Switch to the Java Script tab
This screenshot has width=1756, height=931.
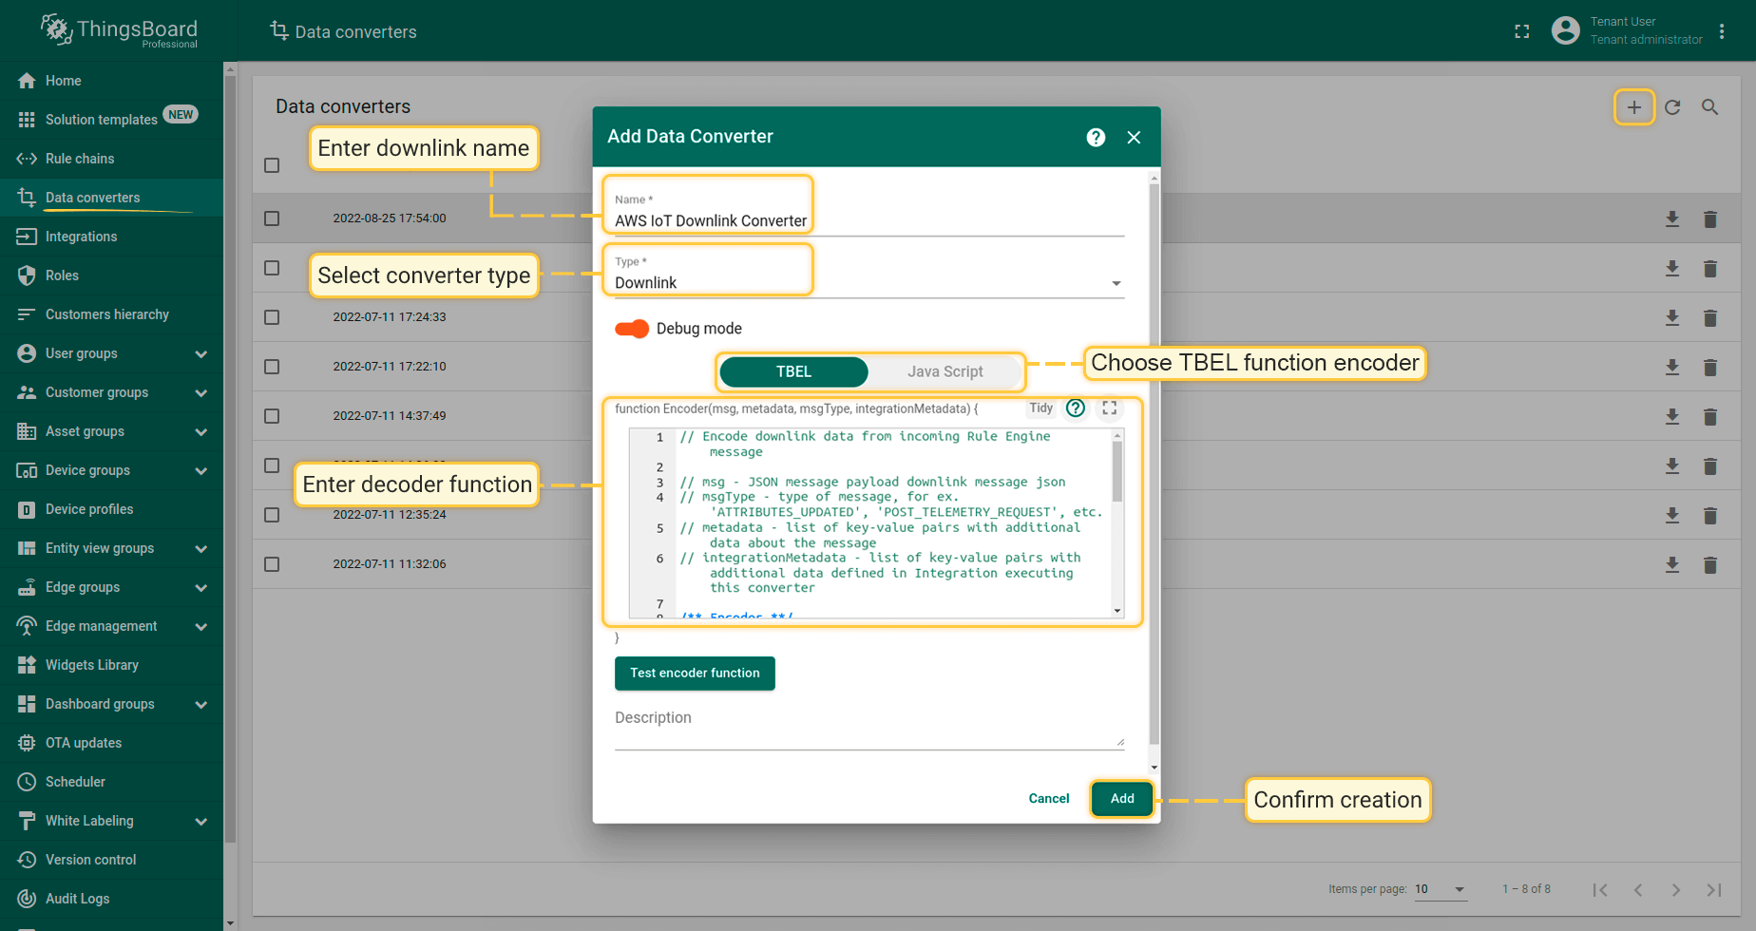945,371
